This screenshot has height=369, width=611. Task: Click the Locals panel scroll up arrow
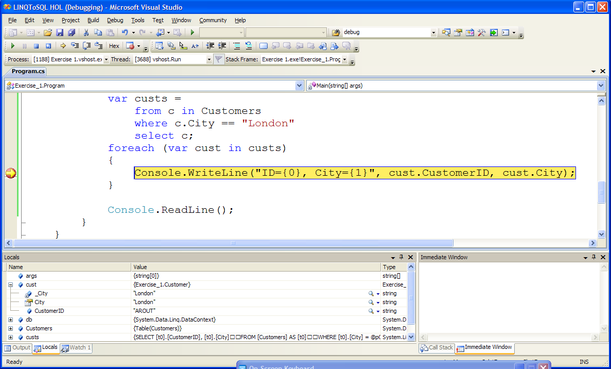pyautogui.click(x=411, y=267)
